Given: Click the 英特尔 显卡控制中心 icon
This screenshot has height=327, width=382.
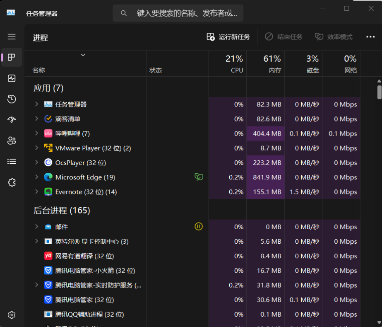Looking at the screenshot, I should click(48, 241).
